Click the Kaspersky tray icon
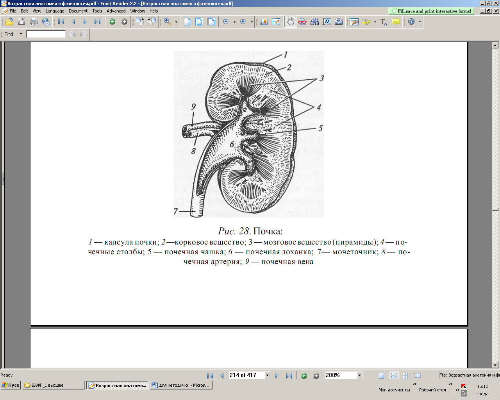500x400 pixels. click(464, 386)
